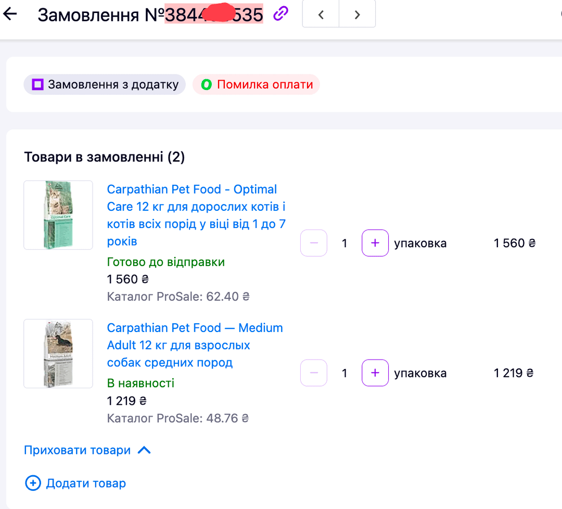The width and height of the screenshot is (562, 509).
Task: Copy order link via purple chain icon
Action: [x=280, y=14]
